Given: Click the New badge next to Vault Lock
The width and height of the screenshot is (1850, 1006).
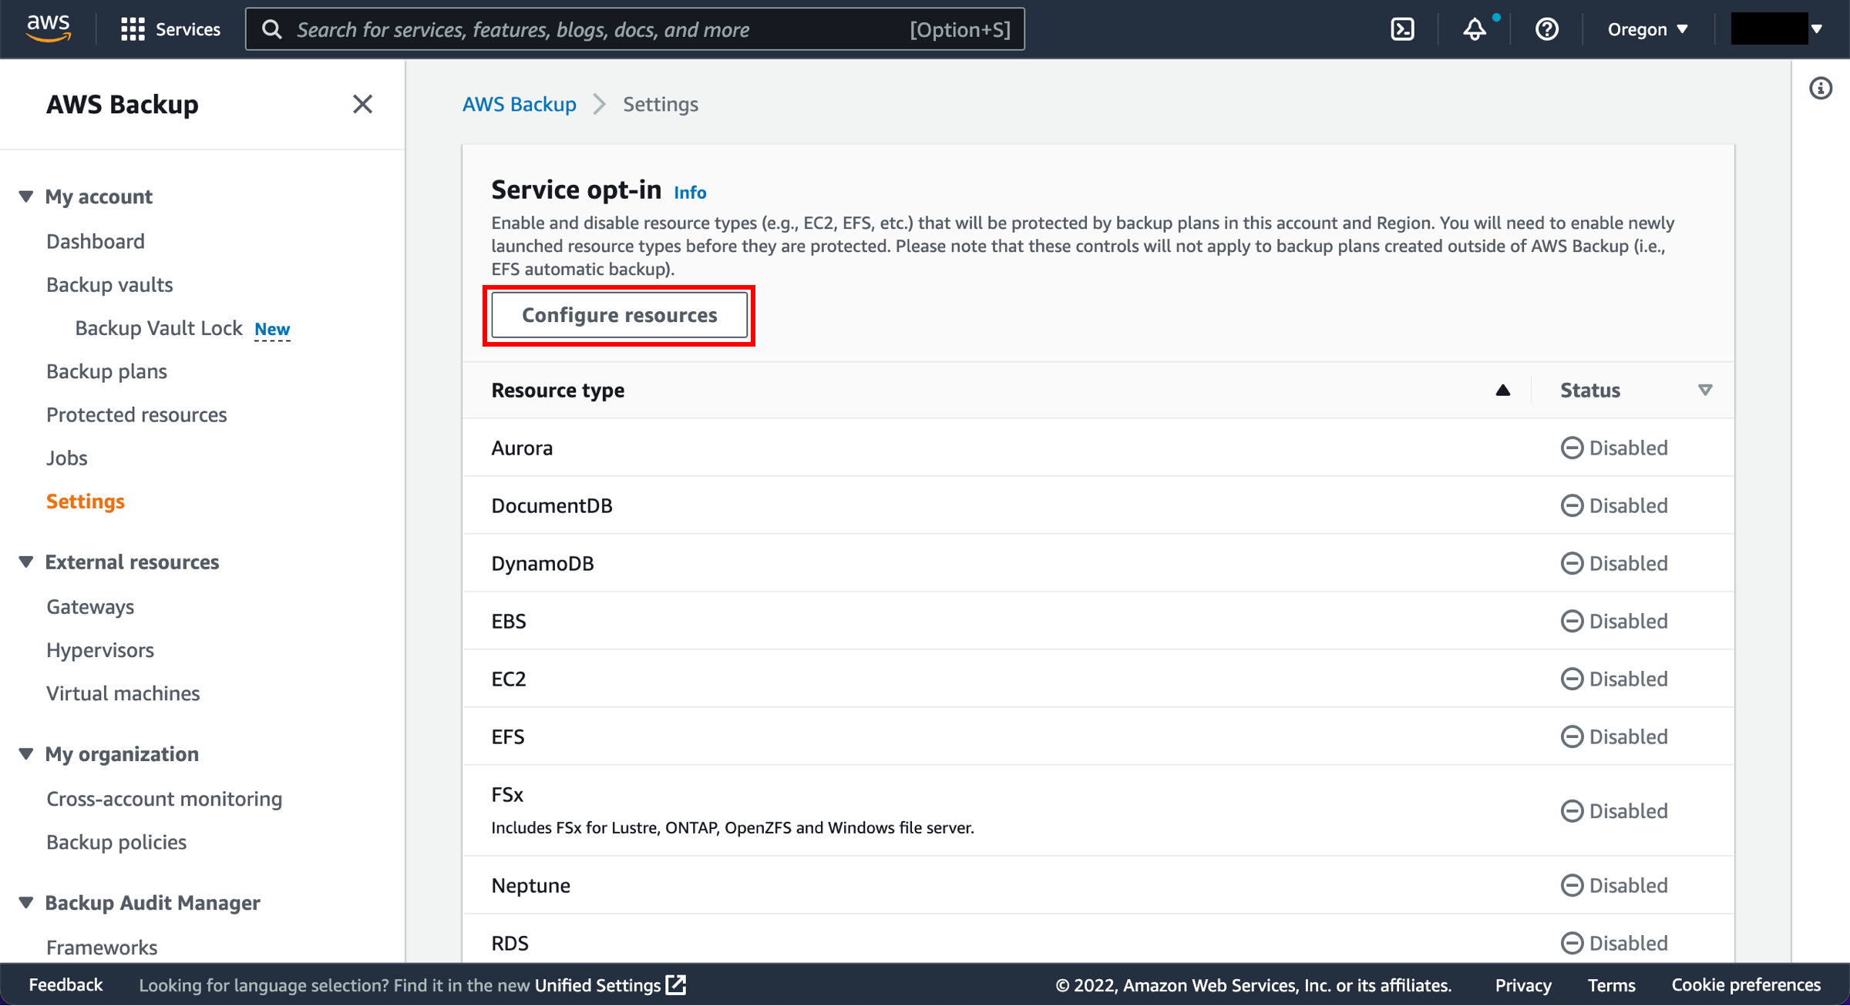Looking at the screenshot, I should pos(272,329).
